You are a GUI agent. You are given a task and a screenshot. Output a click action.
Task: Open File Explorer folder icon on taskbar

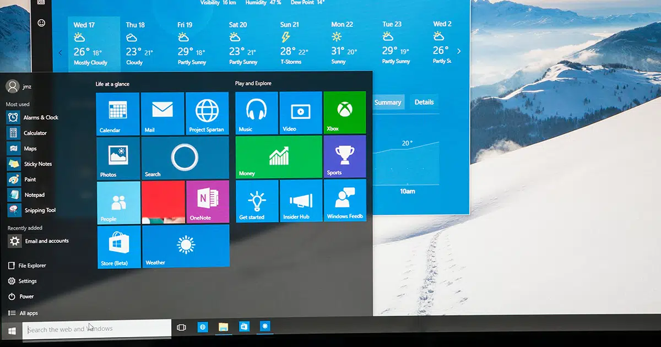coord(223,327)
